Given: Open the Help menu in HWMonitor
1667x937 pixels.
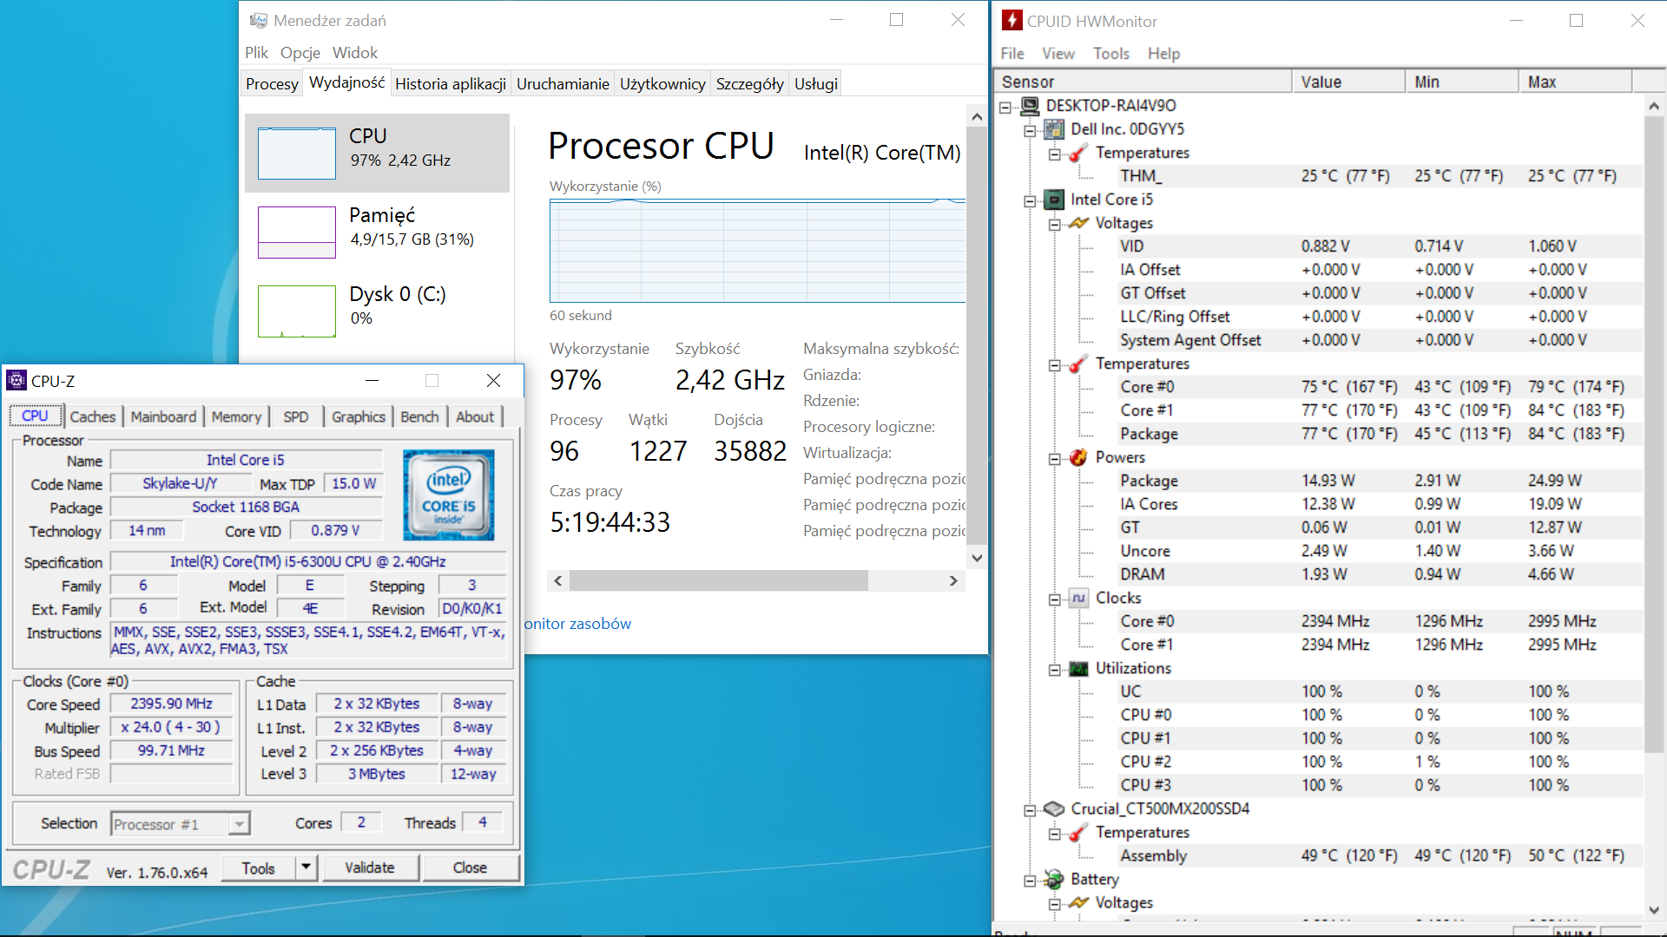Looking at the screenshot, I should (x=1163, y=54).
